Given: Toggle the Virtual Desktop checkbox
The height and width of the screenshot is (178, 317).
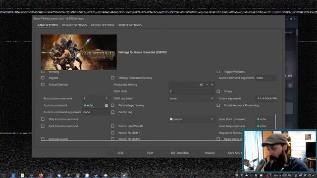Looking at the screenshot, I should click(43, 85).
